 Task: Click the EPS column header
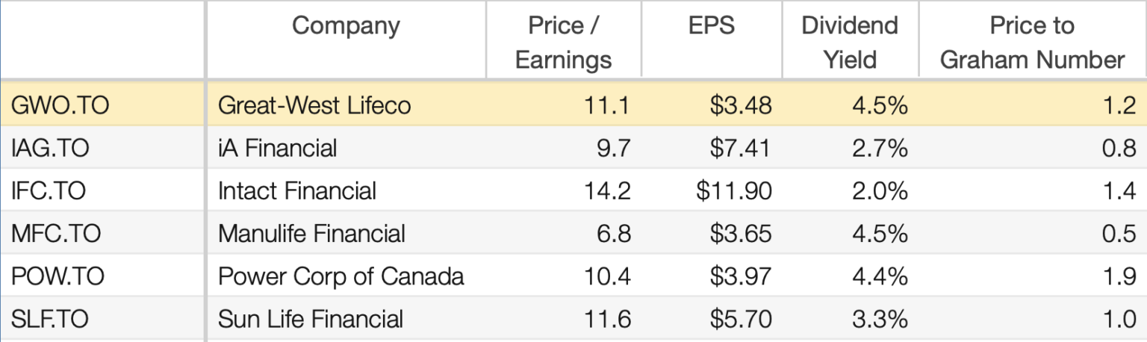click(x=712, y=26)
